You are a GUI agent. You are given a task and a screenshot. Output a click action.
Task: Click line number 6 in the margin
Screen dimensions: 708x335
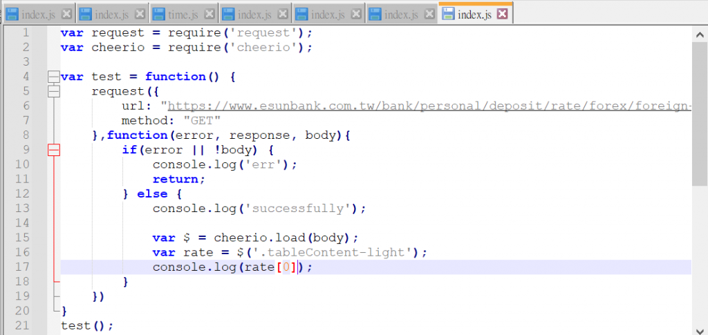pos(26,106)
